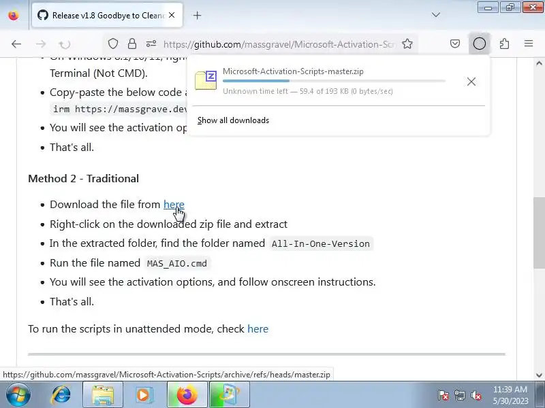Viewport: 545px width, 408px height.
Task: Click the Firefox logo beside the tab strip
Action: point(14,15)
